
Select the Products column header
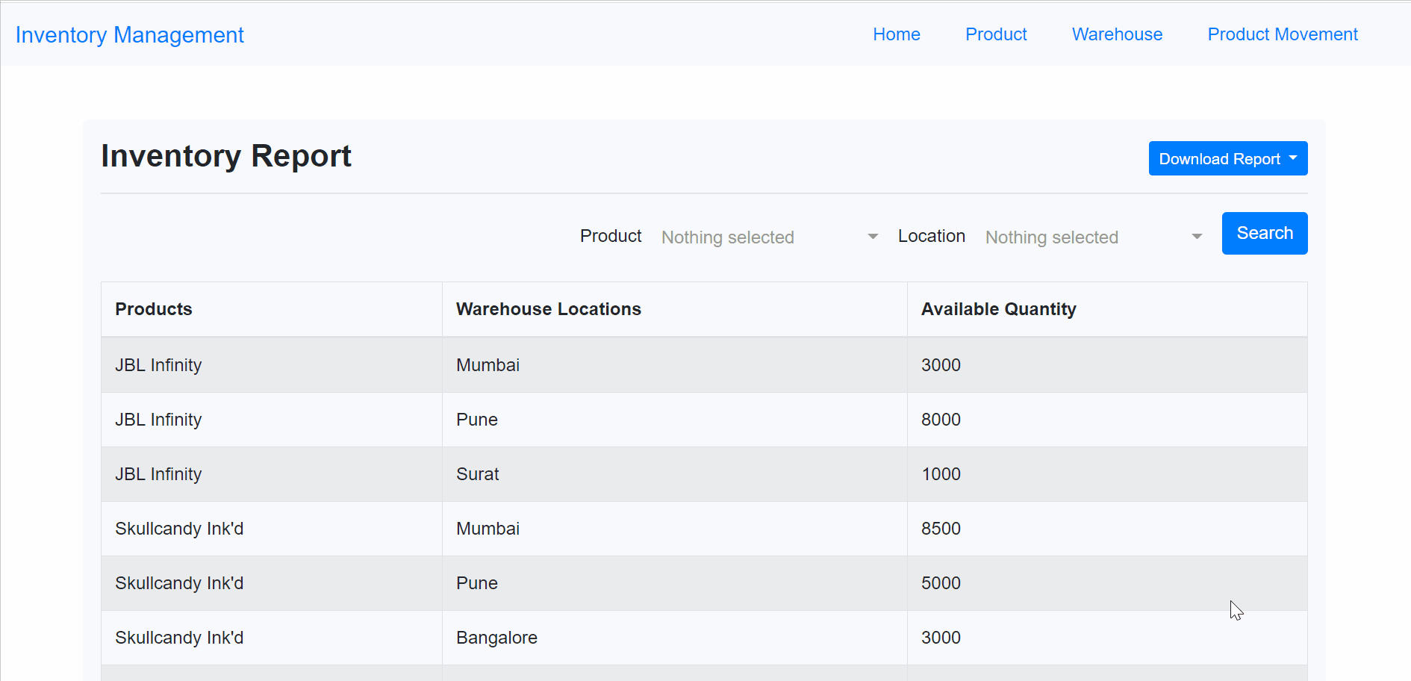(x=154, y=308)
